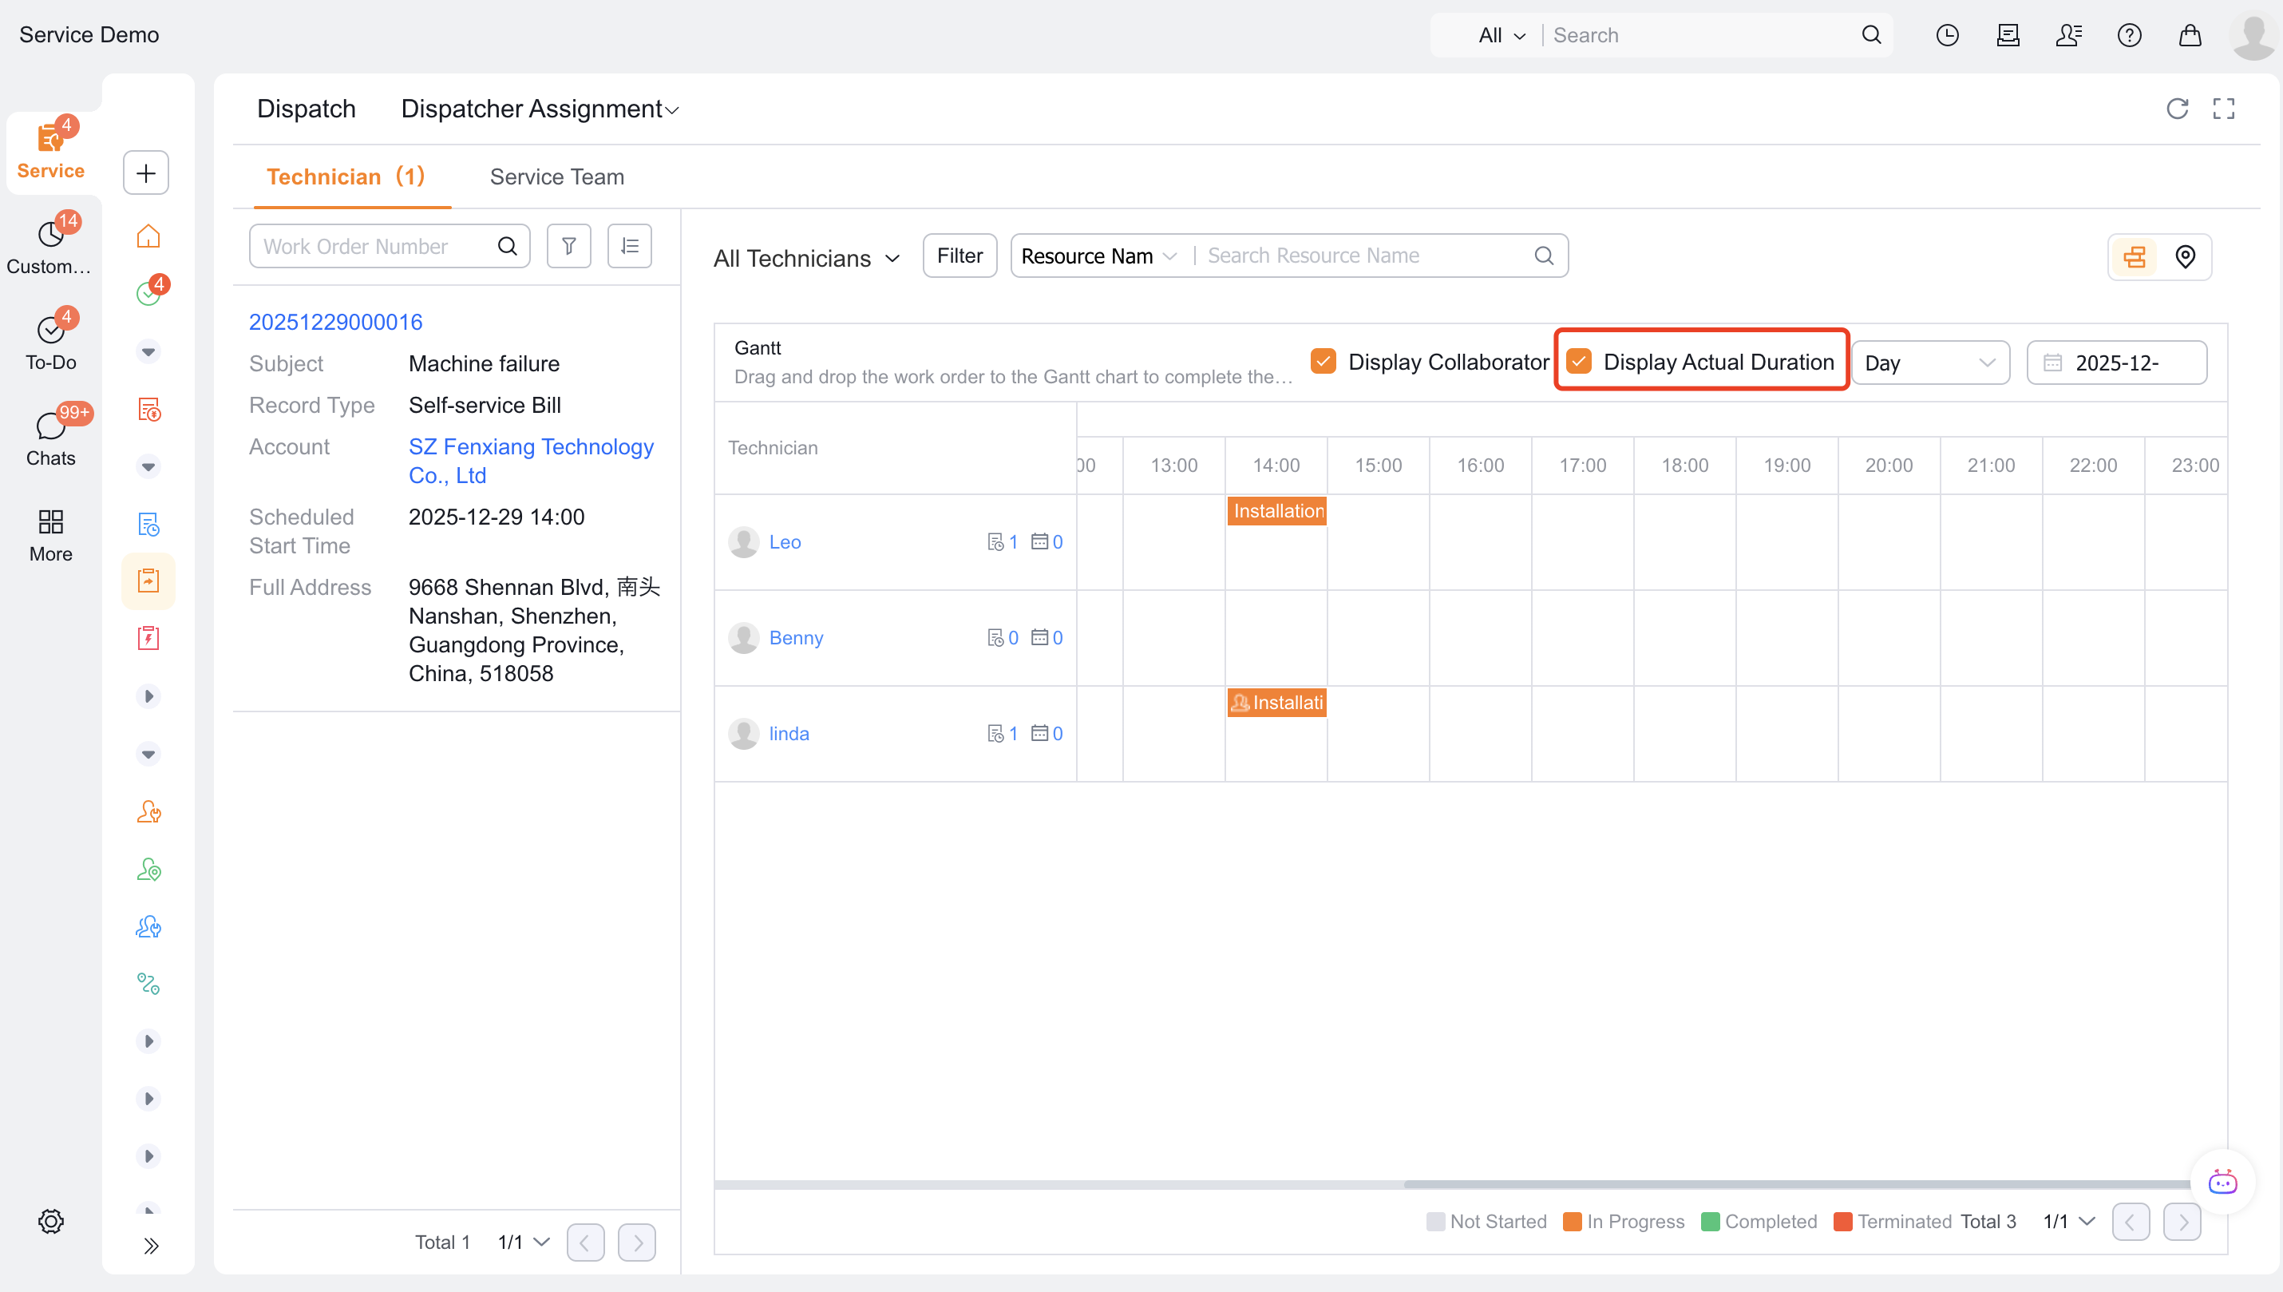Screen dimensions: 2283x1292
Task: Click the In Progress orange legend swatch
Action: coord(1572,1221)
